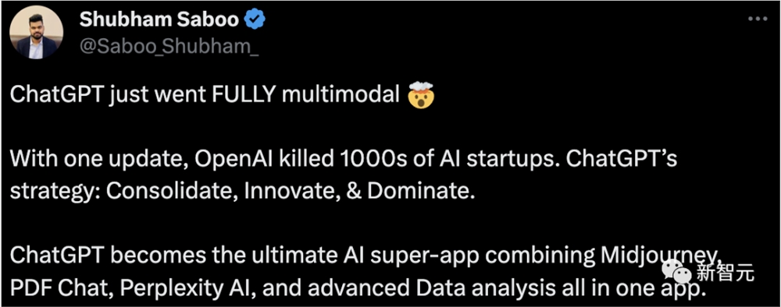
Task: Open the three-dot more options menu
Action: click(x=758, y=19)
